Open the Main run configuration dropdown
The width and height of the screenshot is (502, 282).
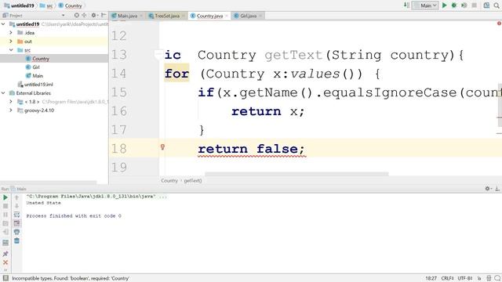click(x=425, y=5)
